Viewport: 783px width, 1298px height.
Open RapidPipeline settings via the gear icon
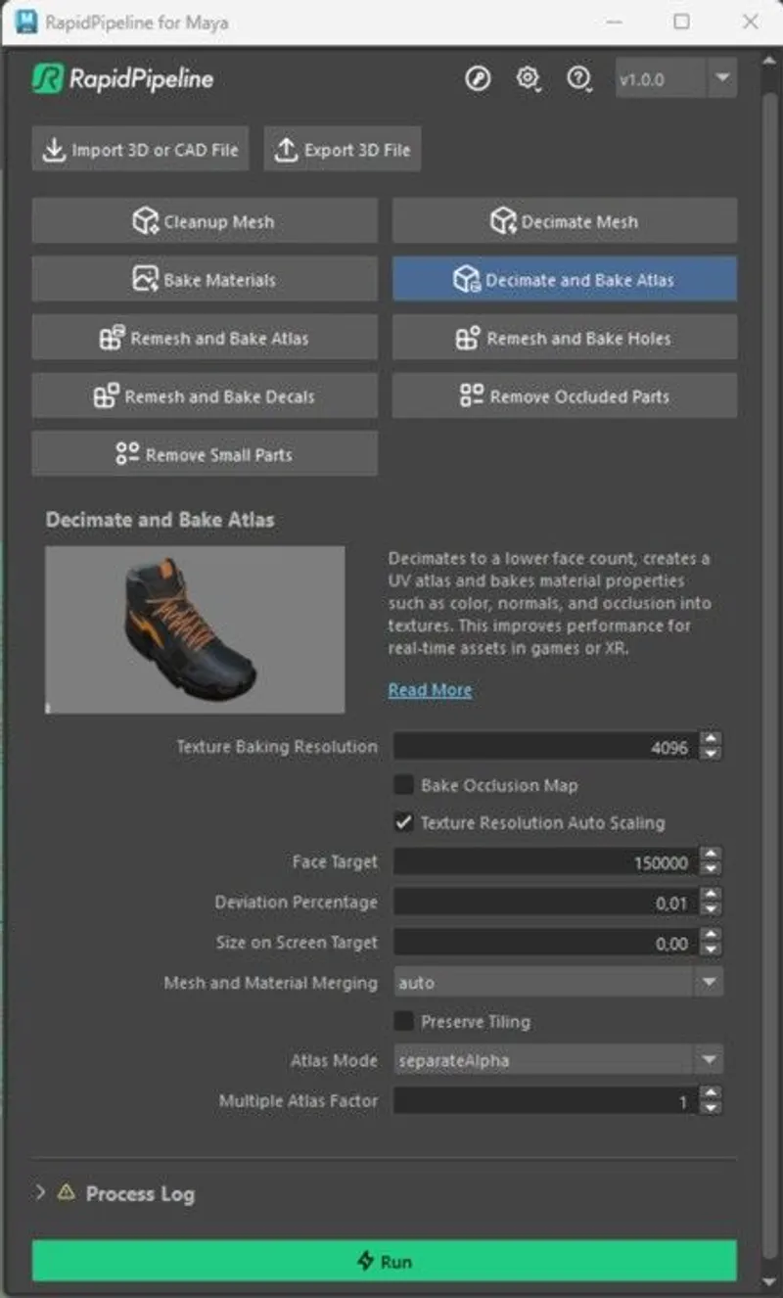(x=528, y=79)
